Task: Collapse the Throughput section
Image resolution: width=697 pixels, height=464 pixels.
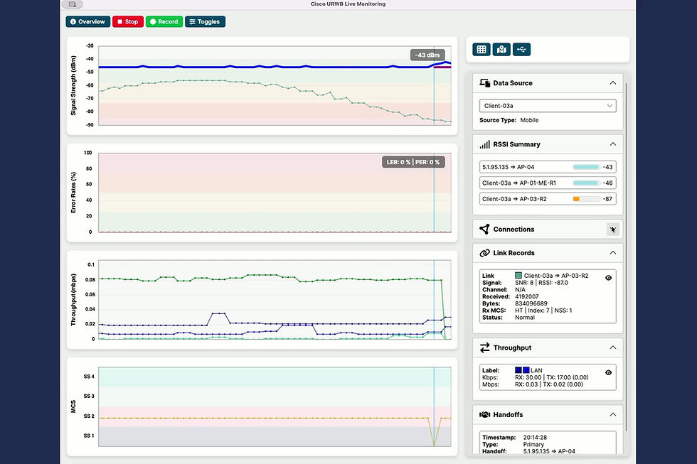Action: coord(613,347)
